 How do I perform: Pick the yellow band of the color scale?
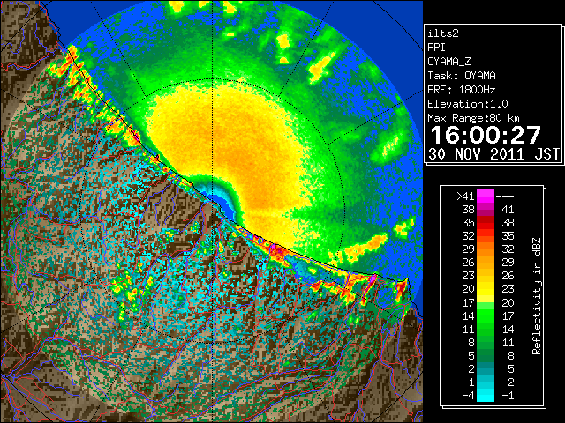(x=486, y=289)
